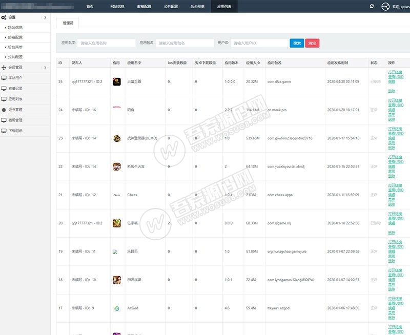The width and height of the screenshot is (410, 335).
Task: Click the 战神登录器(DEMO) app icon
Action: 117,138
